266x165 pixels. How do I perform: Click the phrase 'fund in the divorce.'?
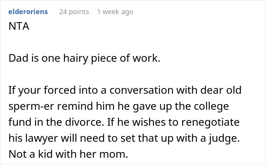pos(56,122)
